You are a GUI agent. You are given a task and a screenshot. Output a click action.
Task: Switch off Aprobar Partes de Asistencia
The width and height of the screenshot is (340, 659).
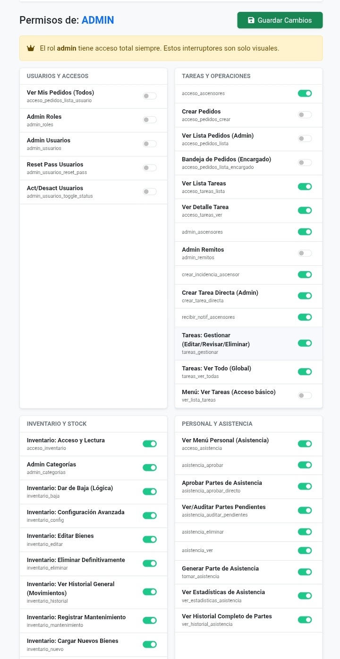tap(305, 486)
